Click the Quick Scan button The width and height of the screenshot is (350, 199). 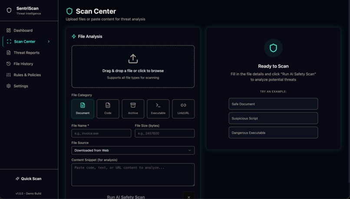pyautogui.click(x=29, y=179)
